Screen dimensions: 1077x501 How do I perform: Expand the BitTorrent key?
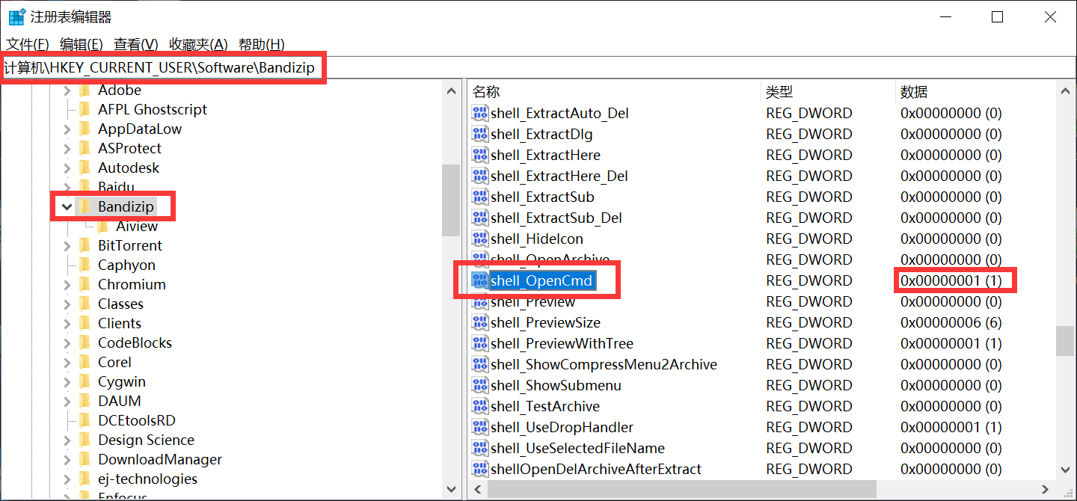pyautogui.click(x=67, y=246)
